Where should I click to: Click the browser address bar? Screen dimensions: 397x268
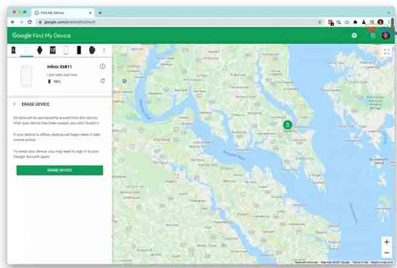[177, 22]
